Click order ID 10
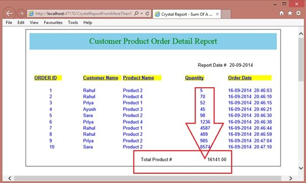The height and width of the screenshot is (183, 306). pyautogui.click(x=52, y=147)
